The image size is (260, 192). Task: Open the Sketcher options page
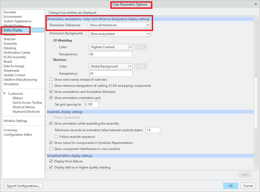pyautogui.click(x=10, y=39)
